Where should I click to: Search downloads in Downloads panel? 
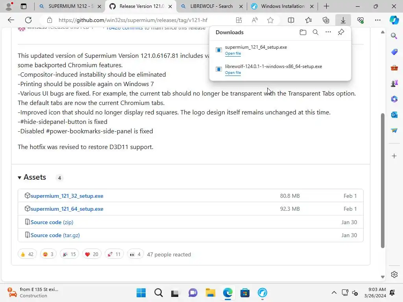tap(316, 32)
